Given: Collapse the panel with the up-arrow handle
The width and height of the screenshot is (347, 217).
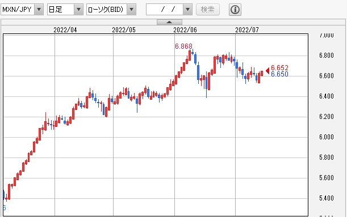Looking at the screenshot, I should 169,22.
